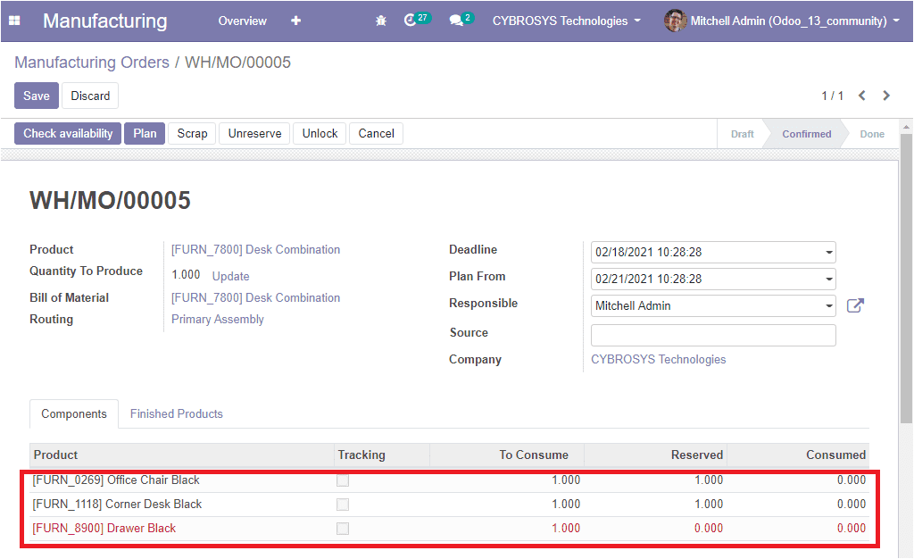
Task: Open Responsible external link icon
Action: coord(855,305)
